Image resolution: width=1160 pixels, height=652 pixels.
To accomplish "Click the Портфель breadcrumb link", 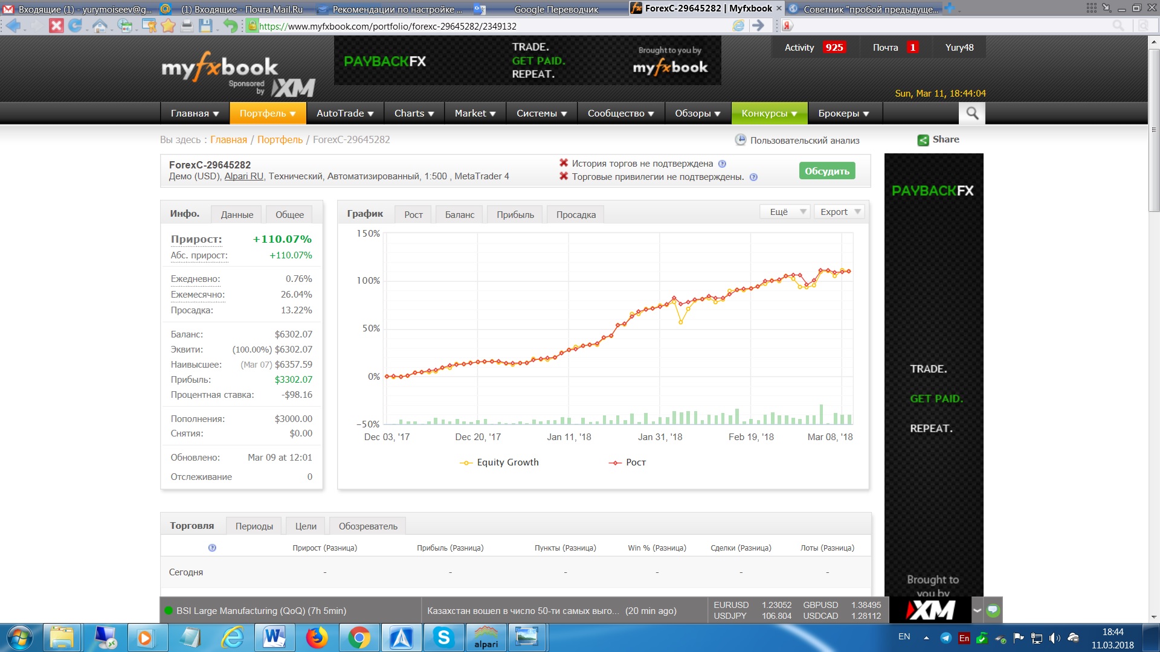I will [x=280, y=140].
